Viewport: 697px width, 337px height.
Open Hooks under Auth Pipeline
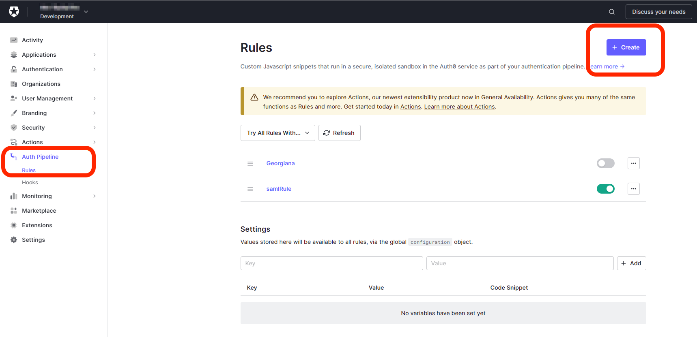pyautogui.click(x=30, y=183)
